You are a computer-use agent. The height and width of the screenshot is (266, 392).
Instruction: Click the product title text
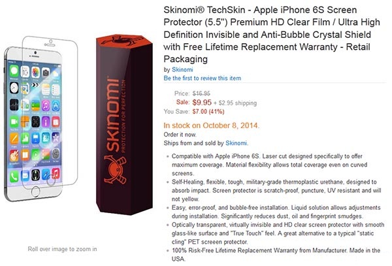click(272, 35)
